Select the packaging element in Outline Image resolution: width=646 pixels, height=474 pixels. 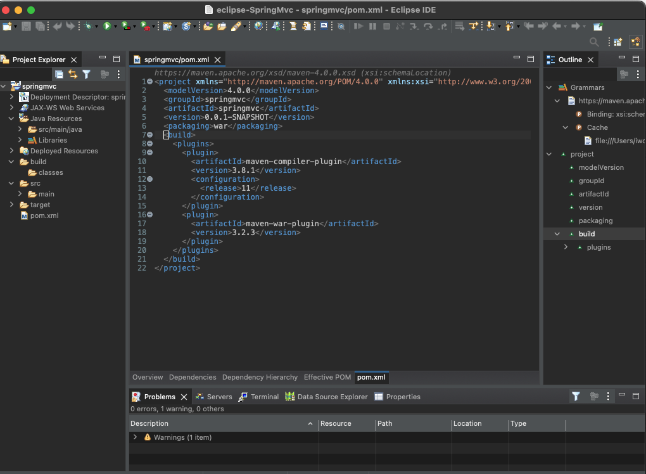(x=595, y=221)
